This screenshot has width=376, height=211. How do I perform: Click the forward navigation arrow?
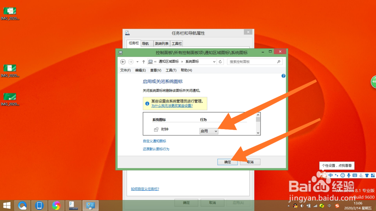click(x=131, y=62)
